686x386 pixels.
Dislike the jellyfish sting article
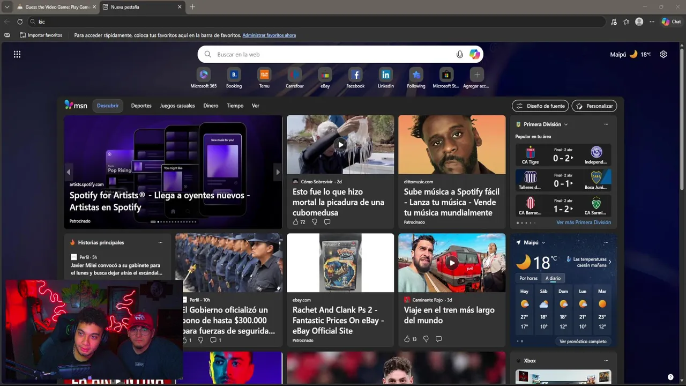click(x=315, y=222)
